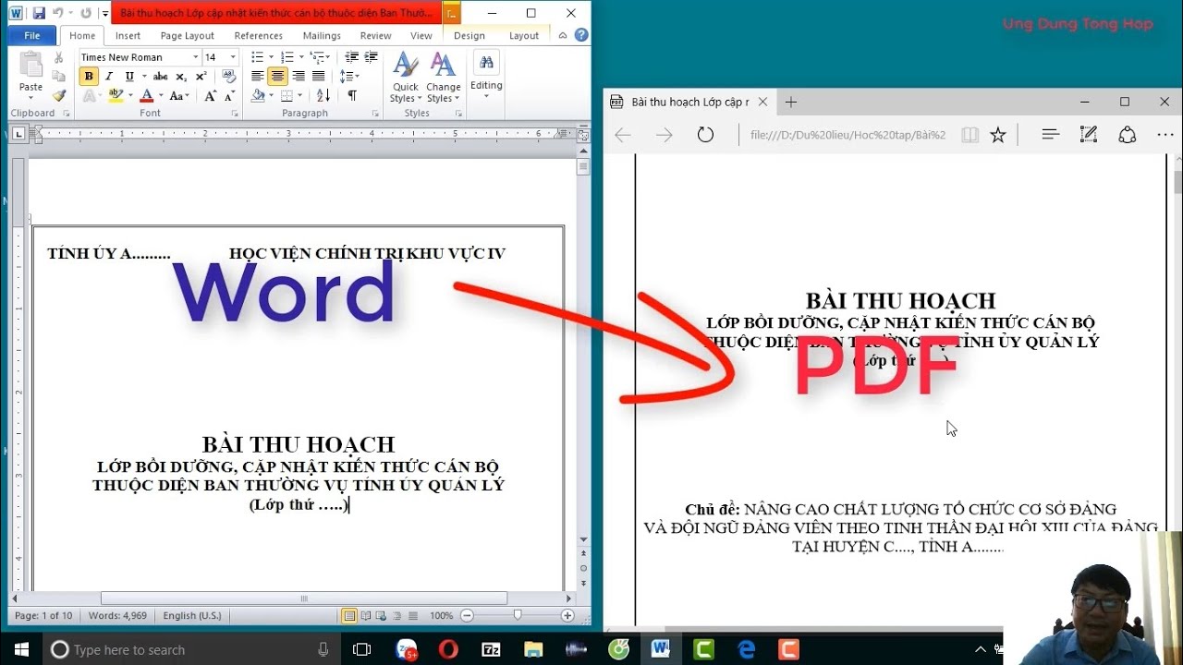Click the Word zoom slider handle
The height and width of the screenshot is (665, 1183).
click(x=518, y=616)
